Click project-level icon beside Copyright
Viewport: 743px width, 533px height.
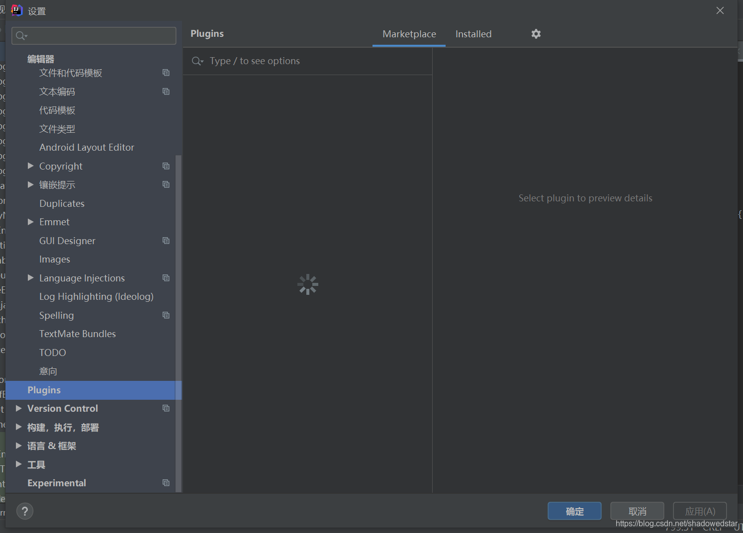[x=166, y=166]
